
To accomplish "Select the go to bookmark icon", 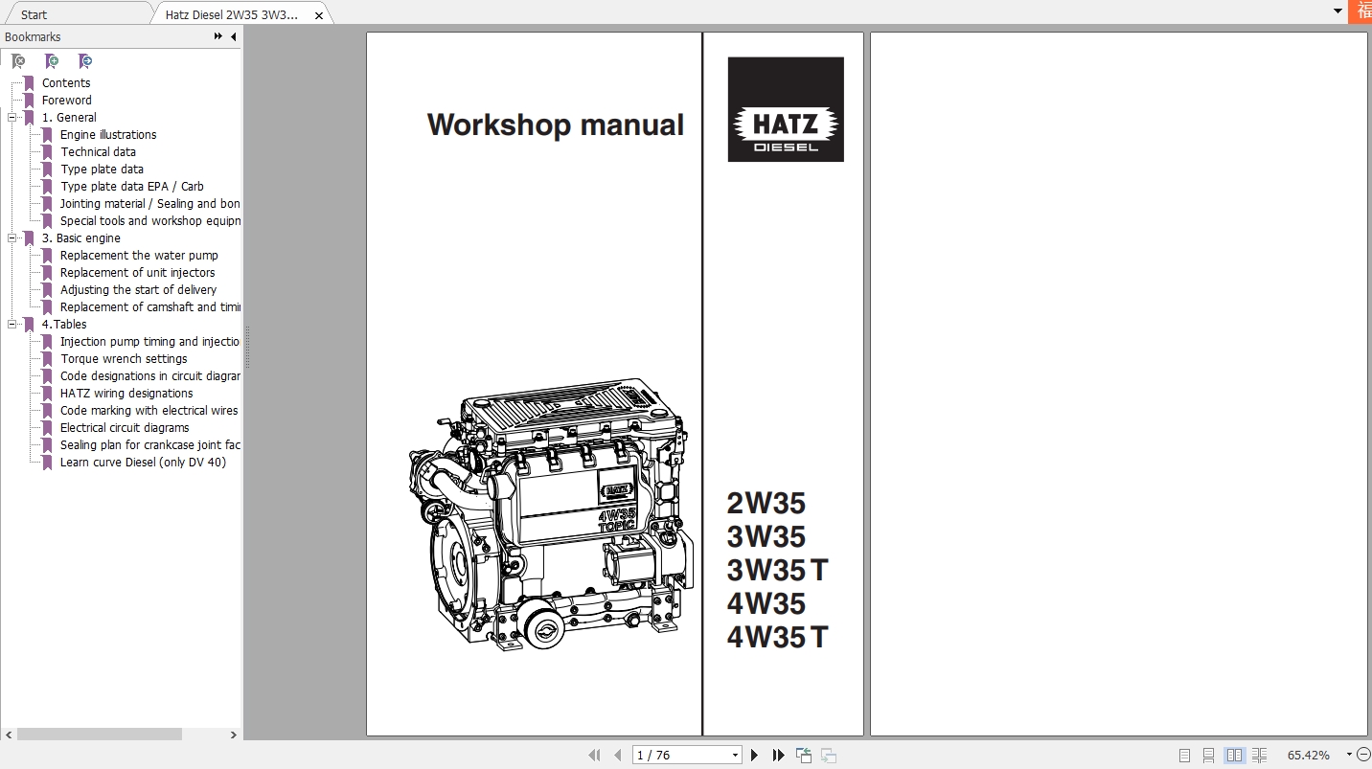I will point(85,60).
